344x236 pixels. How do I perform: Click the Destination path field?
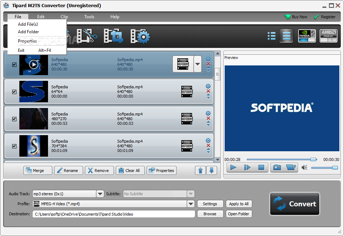(x=114, y=214)
